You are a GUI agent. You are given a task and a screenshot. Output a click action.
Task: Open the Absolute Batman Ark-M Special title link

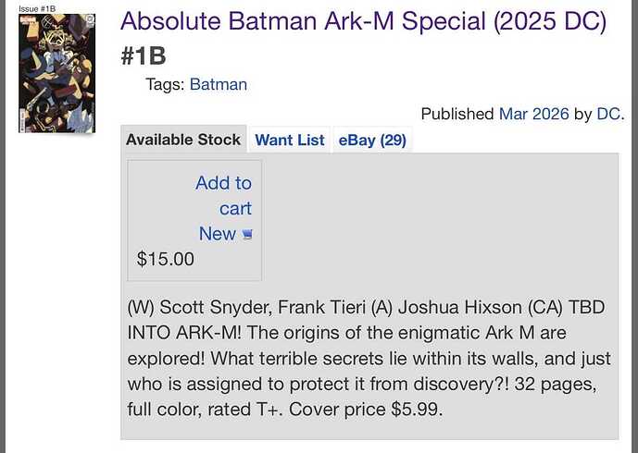coord(363,20)
